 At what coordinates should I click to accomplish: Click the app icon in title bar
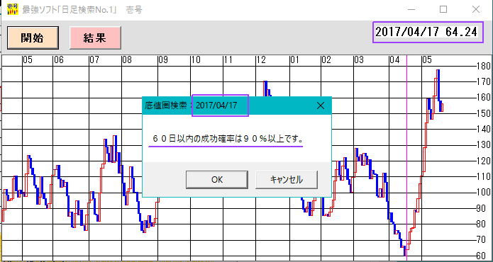11,10
